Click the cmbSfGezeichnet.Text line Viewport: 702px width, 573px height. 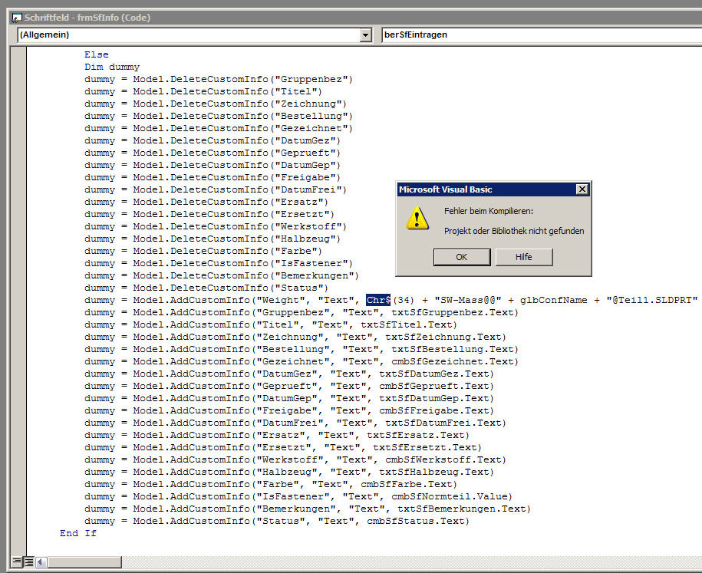[x=302, y=362]
